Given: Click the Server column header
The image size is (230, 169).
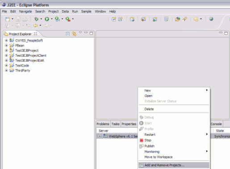Looking at the screenshot, I should (x=104, y=131).
